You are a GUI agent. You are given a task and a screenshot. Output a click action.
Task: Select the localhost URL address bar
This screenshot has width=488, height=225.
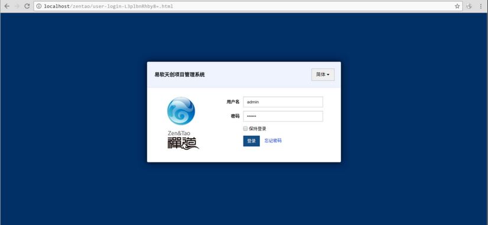point(248,6)
